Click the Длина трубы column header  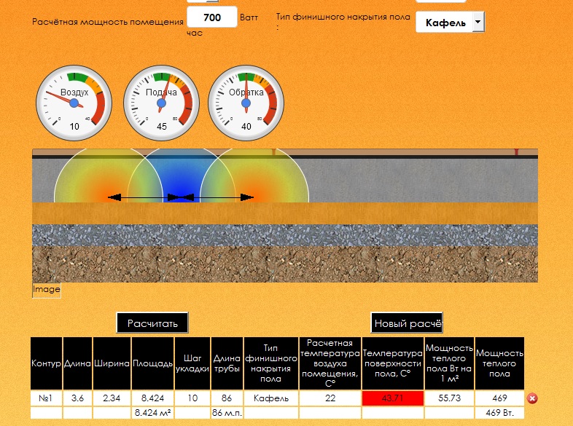227,363
